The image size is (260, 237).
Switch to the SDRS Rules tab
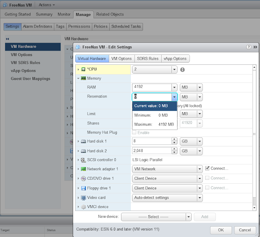pyautogui.click(x=148, y=59)
